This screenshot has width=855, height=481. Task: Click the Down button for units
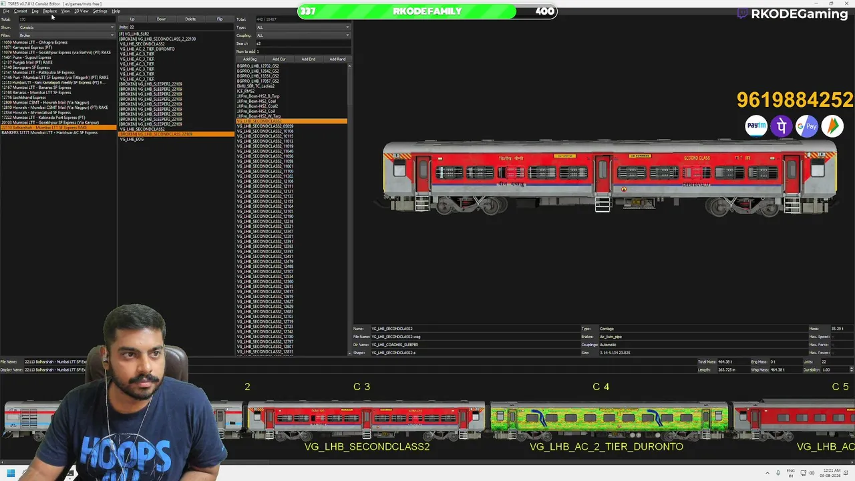161,19
